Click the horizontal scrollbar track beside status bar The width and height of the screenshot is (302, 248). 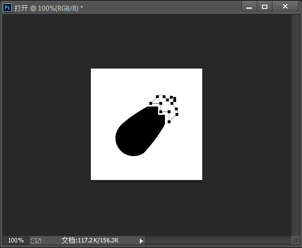click(218, 241)
